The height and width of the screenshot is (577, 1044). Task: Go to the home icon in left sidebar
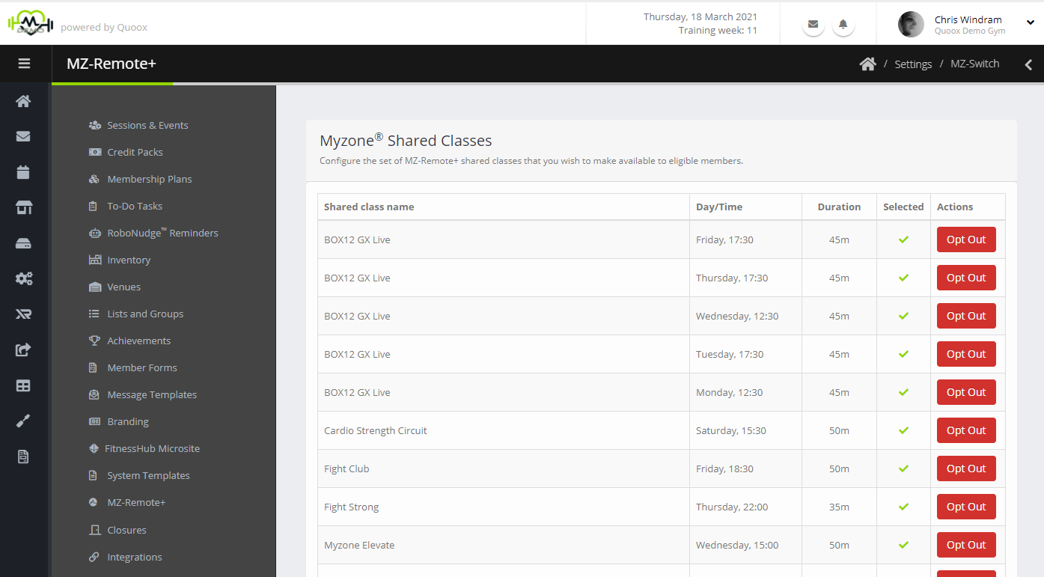click(24, 101)
